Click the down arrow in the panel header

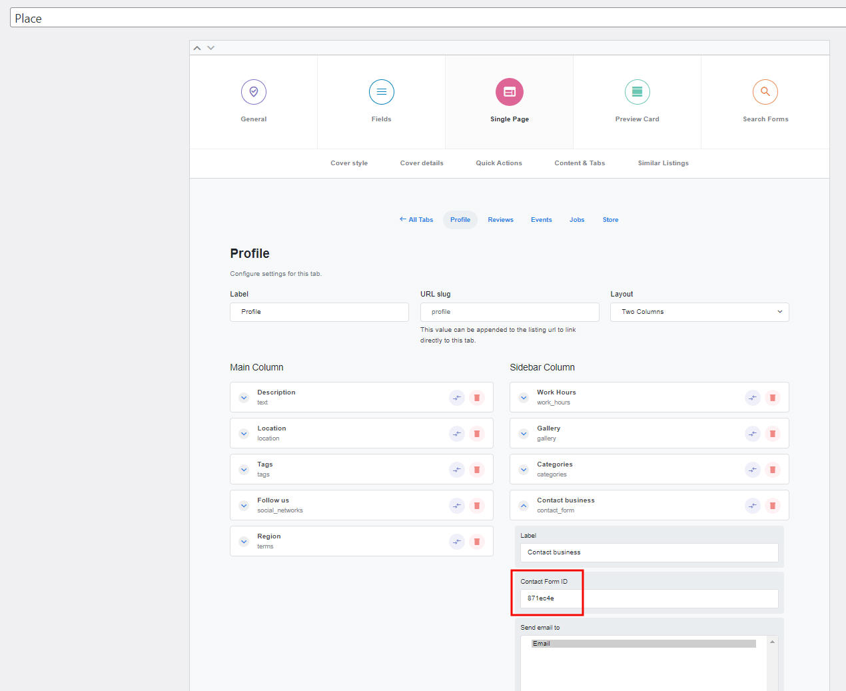(x=211, y=48)
